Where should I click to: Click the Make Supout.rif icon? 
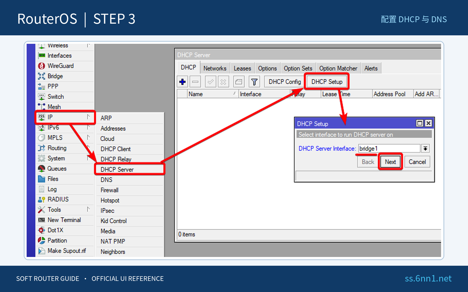pyautogui.click(x=42, y=251)
